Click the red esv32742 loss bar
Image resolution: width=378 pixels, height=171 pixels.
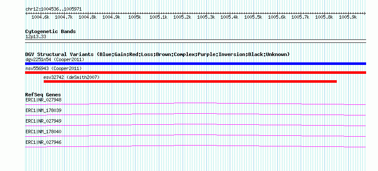(x=190, y=81)
